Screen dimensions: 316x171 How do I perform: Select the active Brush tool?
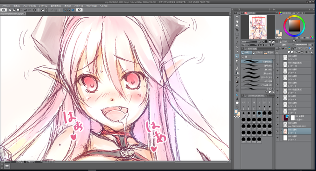click(237, 56)
